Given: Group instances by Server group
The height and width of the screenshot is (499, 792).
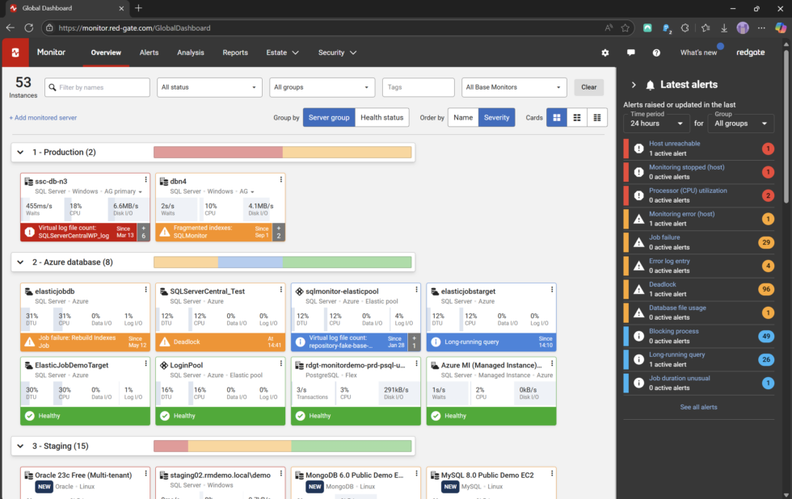Looking at the screenshot, I should pyautogui.click(x=329, y=117).
